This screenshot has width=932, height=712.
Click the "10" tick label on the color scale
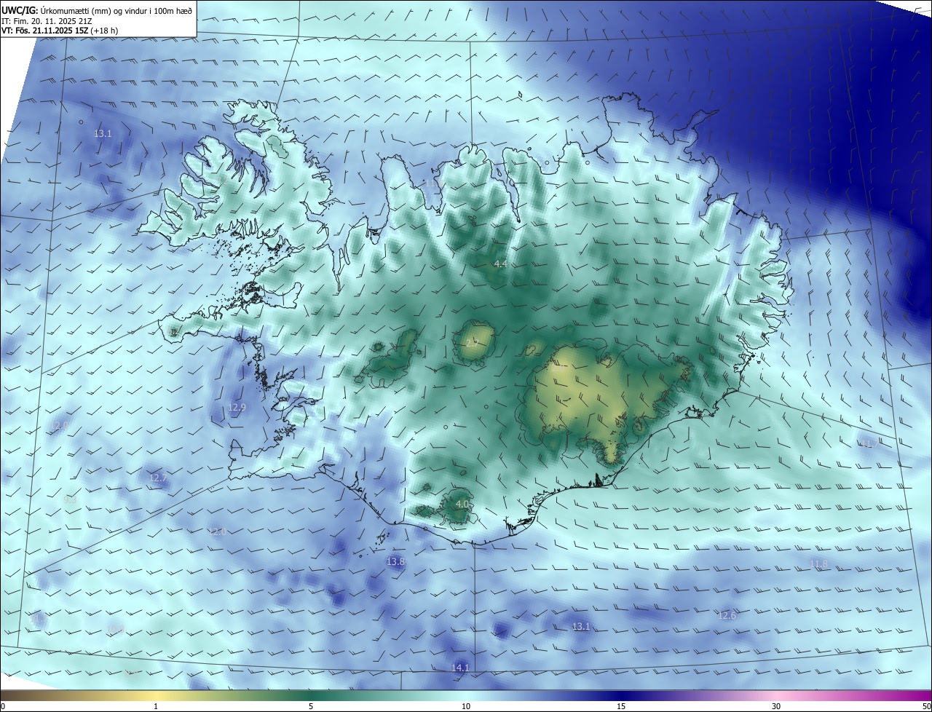tap(466, 706)
